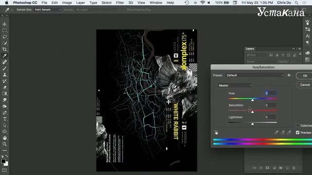Open the Master channel dropdown
Viewport: 312px width, 175px height.
[x=235, y=86]
